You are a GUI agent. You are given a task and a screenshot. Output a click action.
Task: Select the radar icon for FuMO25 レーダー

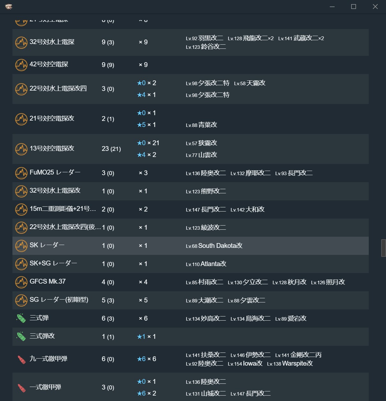click(21, 173)
